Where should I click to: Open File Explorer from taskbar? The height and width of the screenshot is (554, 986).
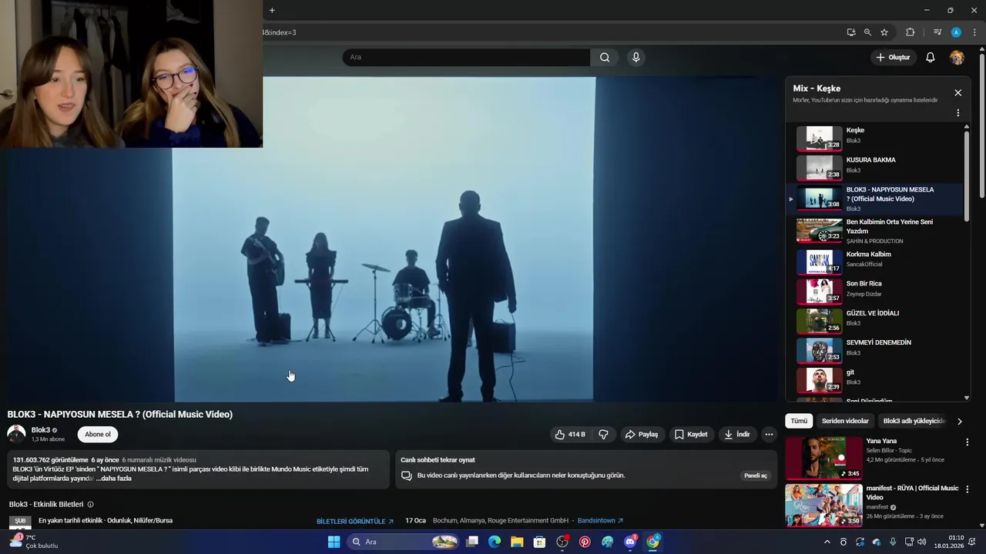click(x=517, y=542)
